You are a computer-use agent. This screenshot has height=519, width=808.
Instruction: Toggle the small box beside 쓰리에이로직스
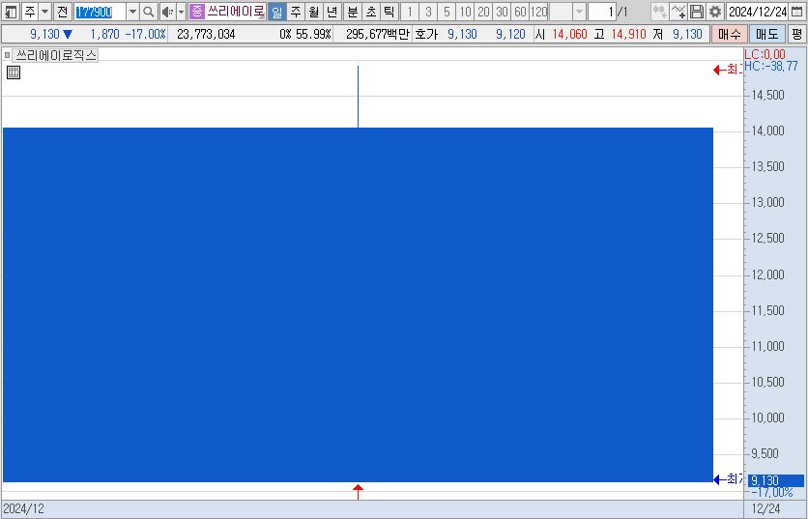click(x=7, y=55)
